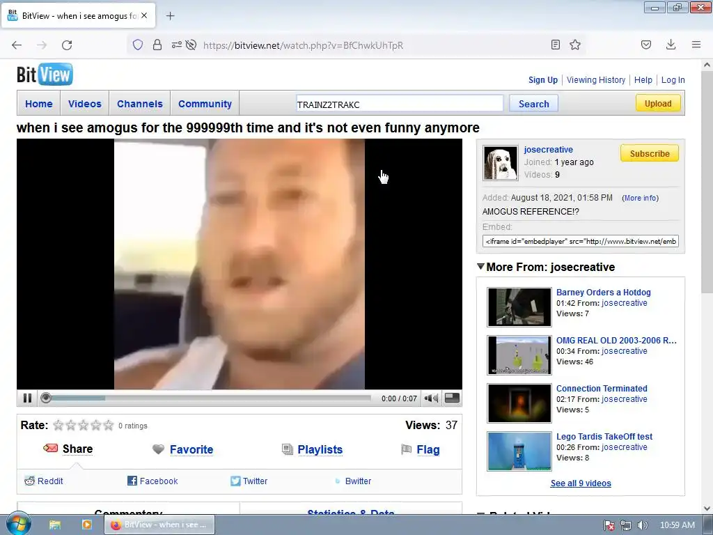Viewport: 713px width, 535px height.
Task: Open a new browser tab
Action: click(170, 16)
